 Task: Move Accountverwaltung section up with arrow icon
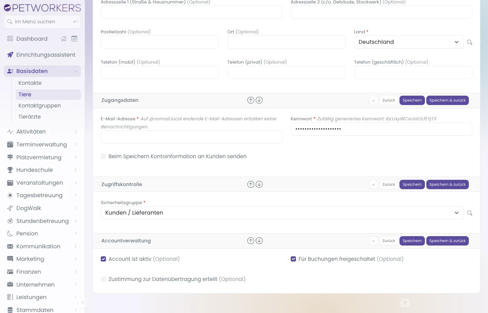click(251, 241)
